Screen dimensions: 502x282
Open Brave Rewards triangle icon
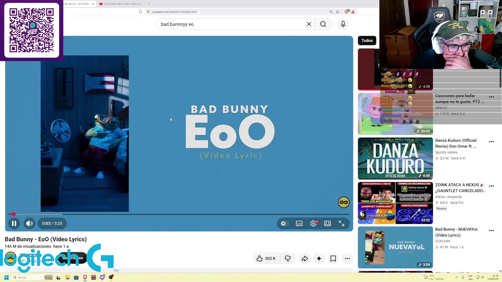tap(353, 12)
